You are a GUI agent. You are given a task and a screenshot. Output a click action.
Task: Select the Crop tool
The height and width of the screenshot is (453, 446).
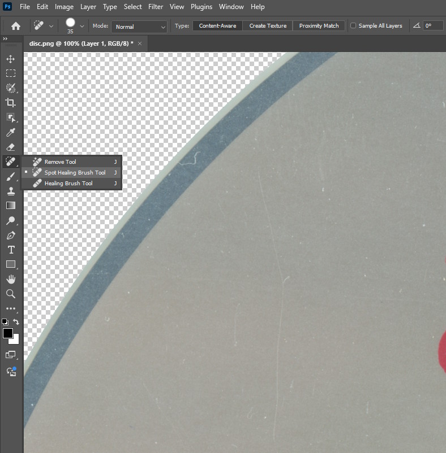11,103
